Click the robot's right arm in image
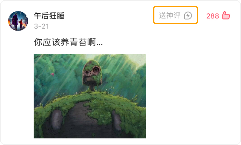The height and width of the screenshot is (145, 241). click(116, 121)
